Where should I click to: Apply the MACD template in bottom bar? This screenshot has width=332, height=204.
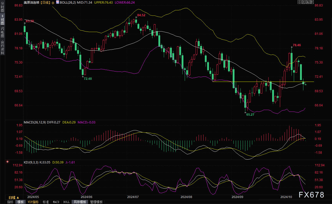pyautogui.click(x=56, y=202)
